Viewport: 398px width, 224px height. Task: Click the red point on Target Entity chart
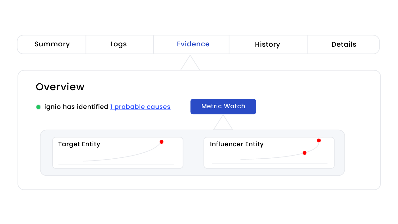(x=161, y=142)
